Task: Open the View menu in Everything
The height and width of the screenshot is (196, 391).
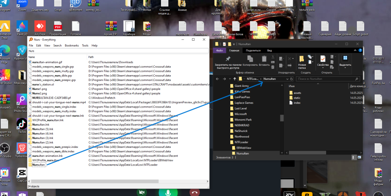Action: tap(47, 45)
